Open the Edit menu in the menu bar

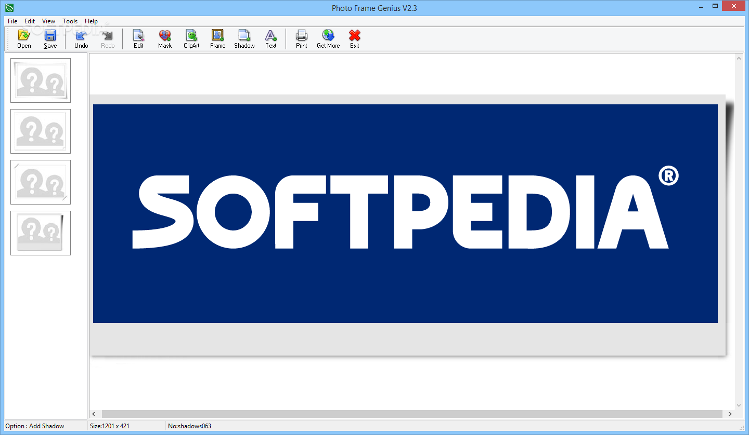point(30,21)
